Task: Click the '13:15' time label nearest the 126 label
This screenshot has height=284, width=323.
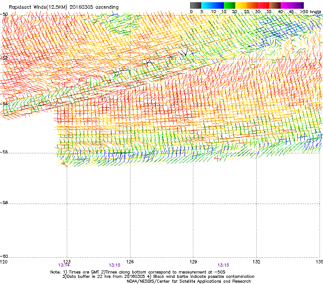Action: [x=114, y=265]
